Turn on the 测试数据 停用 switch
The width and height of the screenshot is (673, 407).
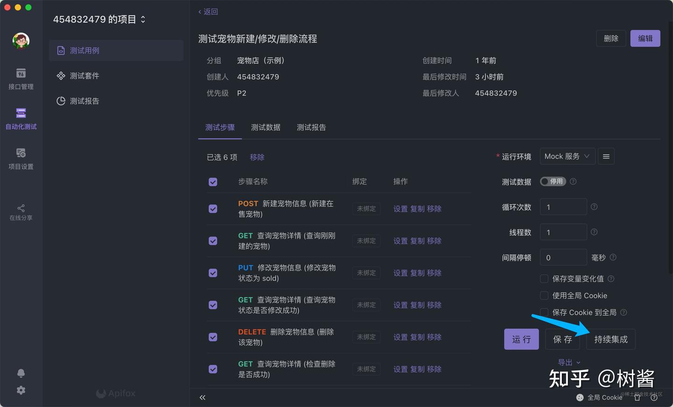(x=553, y=181)
